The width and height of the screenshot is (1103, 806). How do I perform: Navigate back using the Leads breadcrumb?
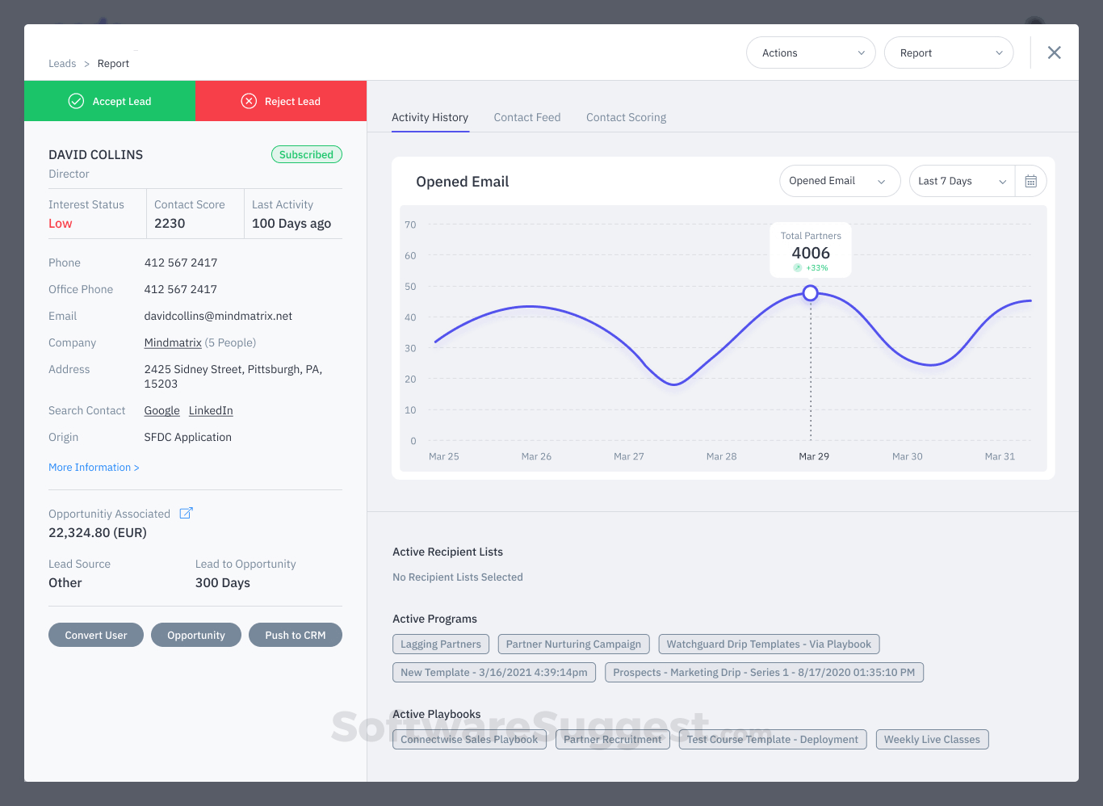[x=62, y=63]
